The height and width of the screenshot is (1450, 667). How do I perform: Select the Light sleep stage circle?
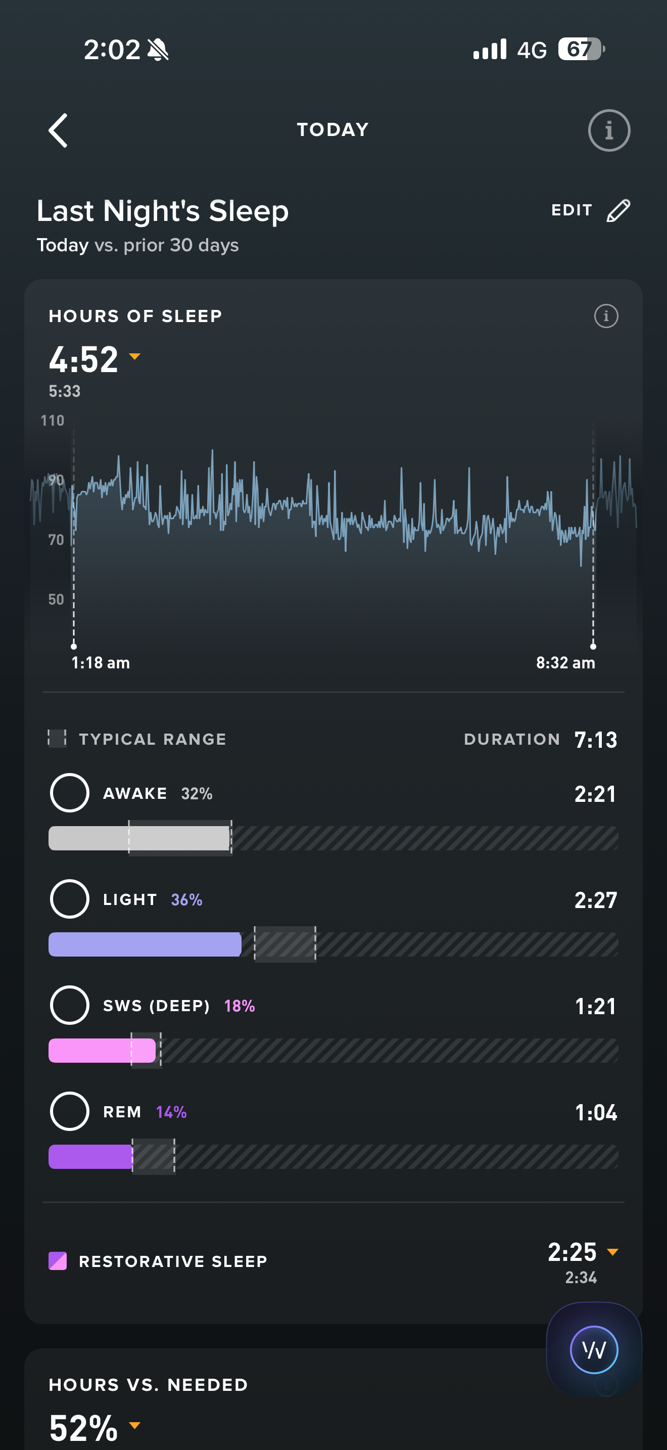pos(70,899)
